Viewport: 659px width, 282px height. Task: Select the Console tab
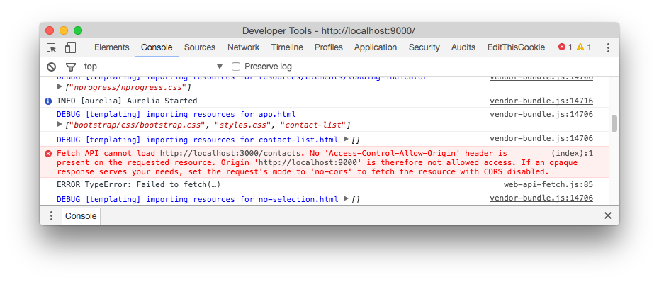tap(157, 47)
